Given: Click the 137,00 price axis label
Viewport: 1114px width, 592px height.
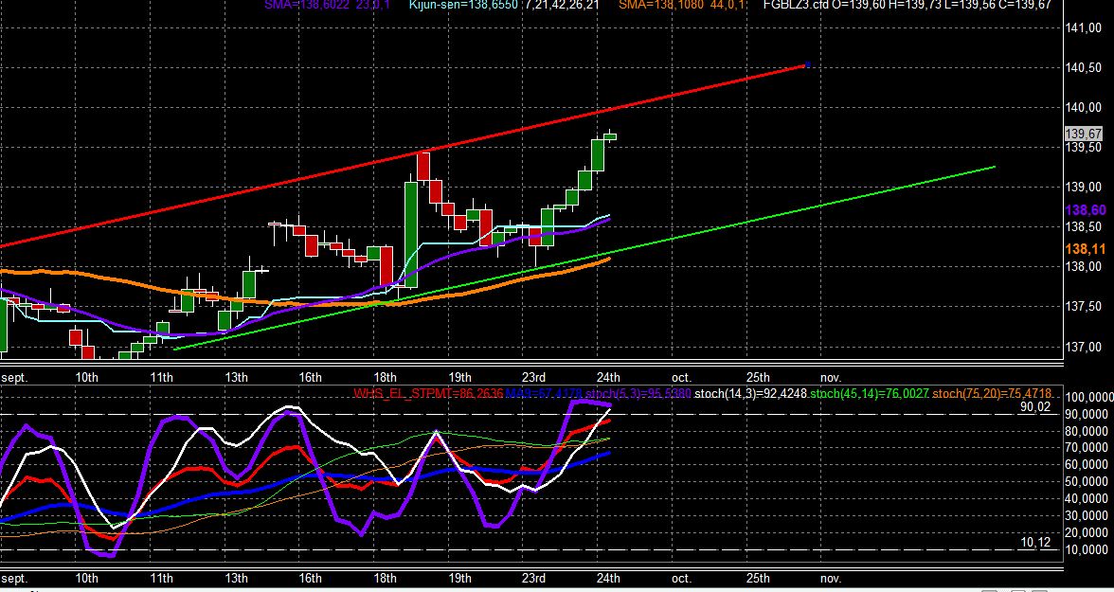Looking at the screenshot, I should coord(1084,347).
